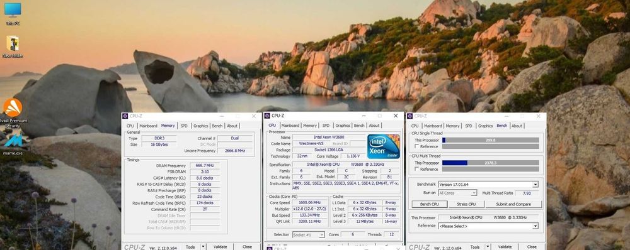Image resolution: width=630 pixels, height=250 pixels.
Task: Select About tab in the CPU window
Action: tap(374, 126)
